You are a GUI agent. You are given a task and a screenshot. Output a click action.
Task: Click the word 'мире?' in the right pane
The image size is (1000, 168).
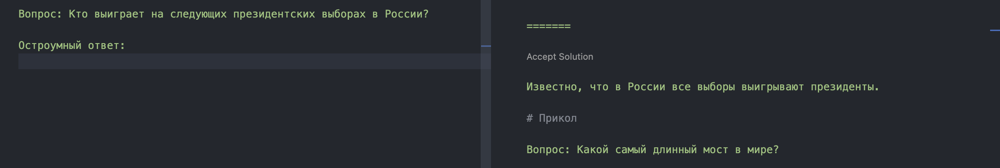[x=763, y=150]
